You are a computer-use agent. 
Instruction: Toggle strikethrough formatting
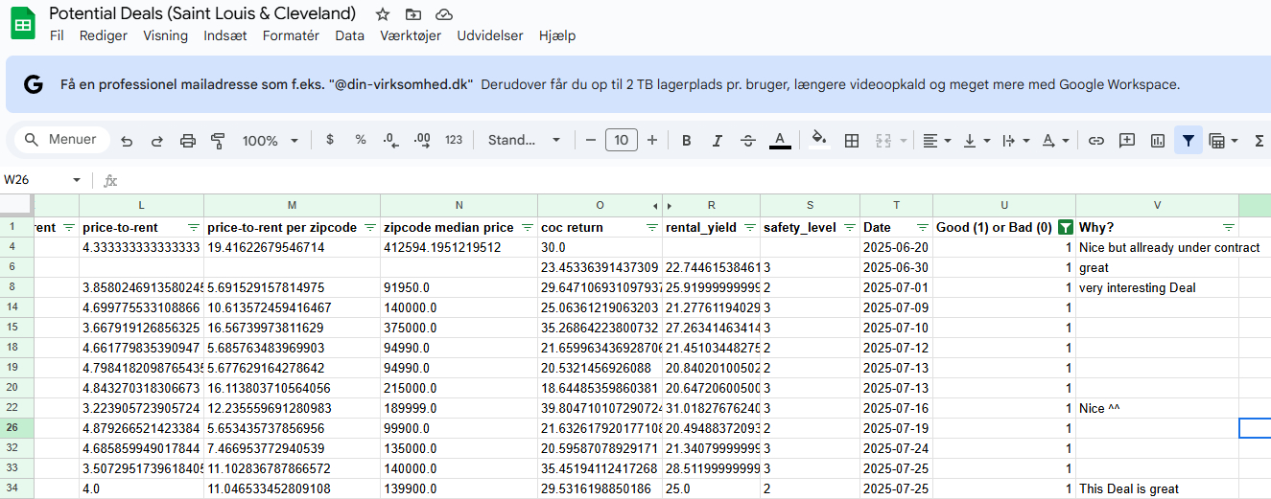(748, 141)
